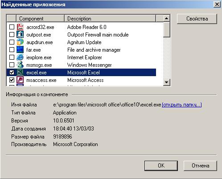Tick the far.exe checkbox
The height and width of the screenshot is (179, 222).
point(12,50)
